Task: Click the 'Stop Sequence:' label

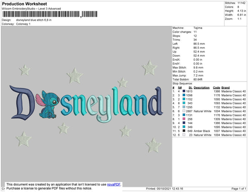Action: click(x=183, y=84)
